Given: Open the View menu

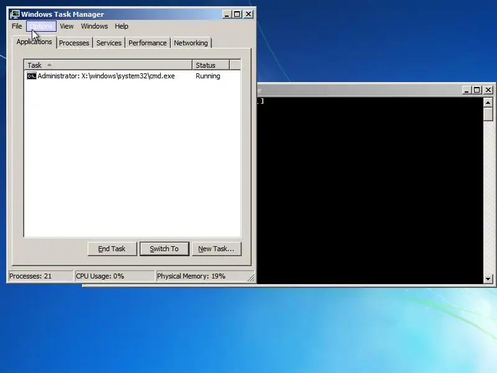Looking at the screenshot, I should (66, 26).
